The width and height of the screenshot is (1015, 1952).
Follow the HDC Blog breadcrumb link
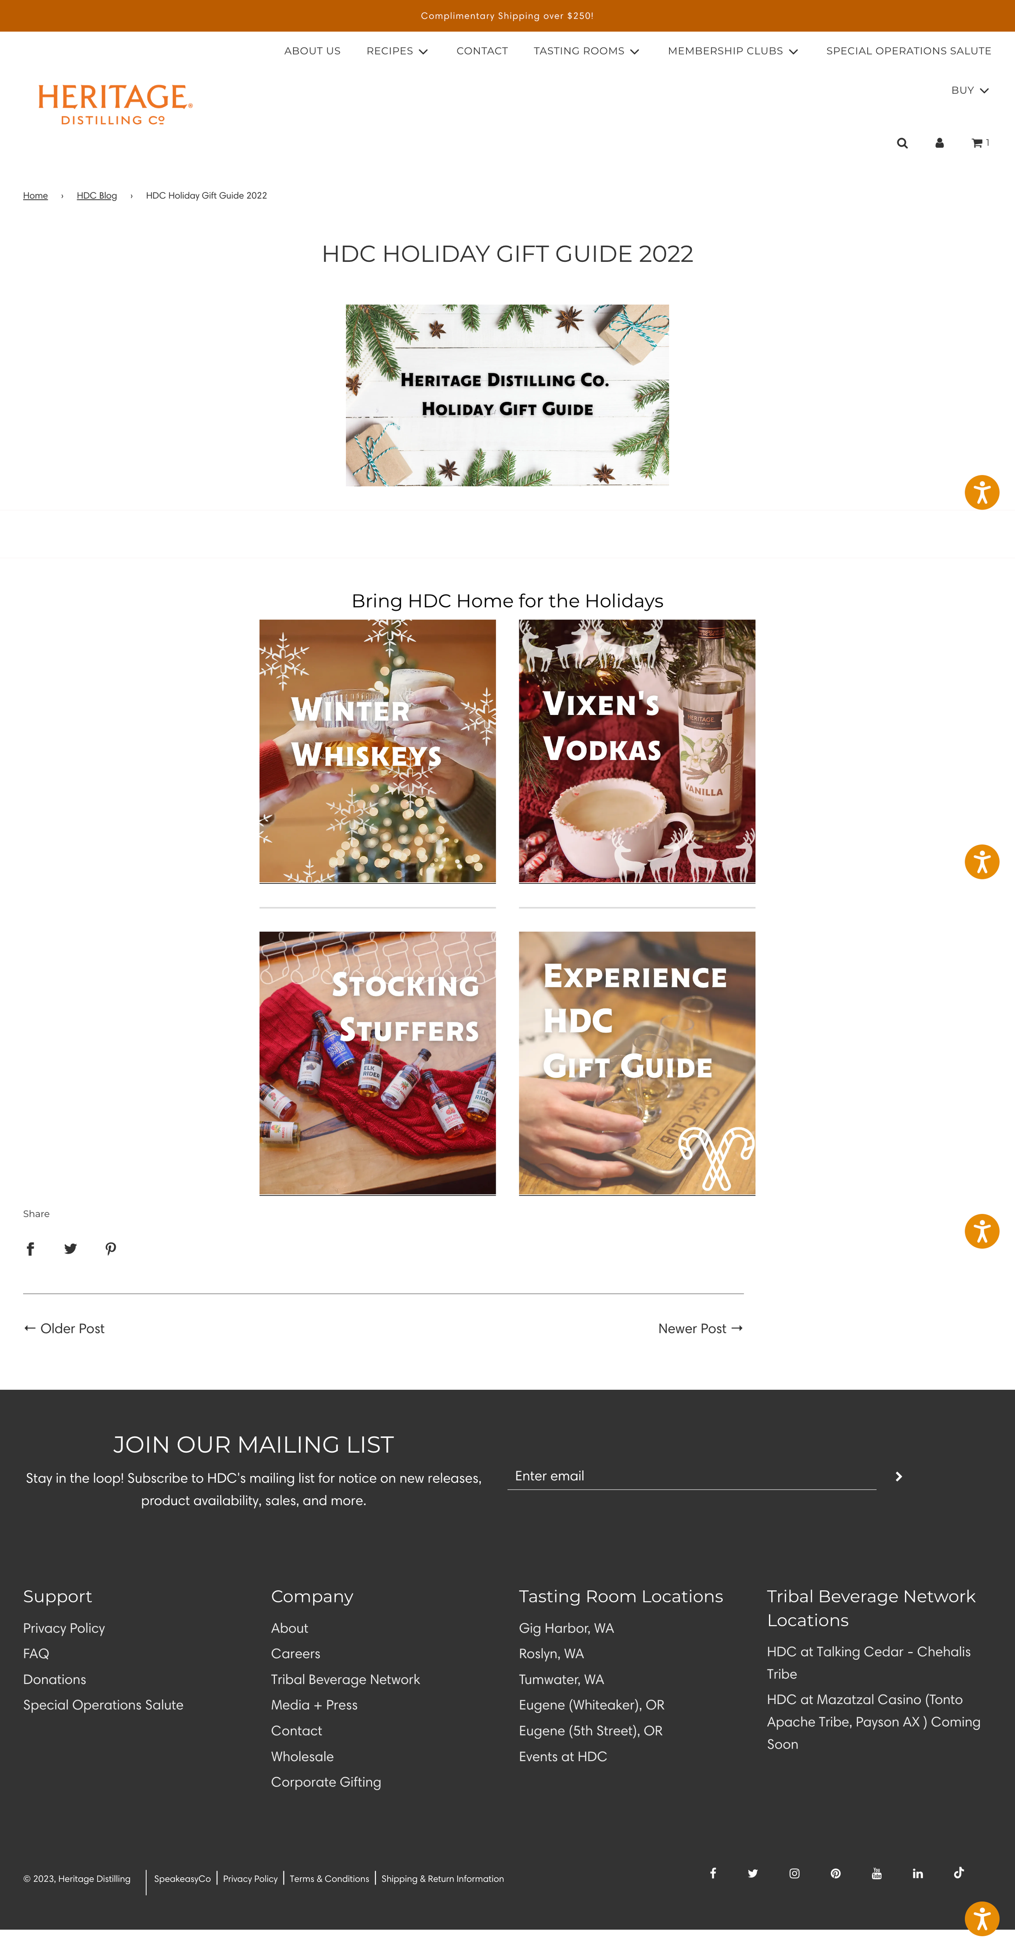coord(97,196)
